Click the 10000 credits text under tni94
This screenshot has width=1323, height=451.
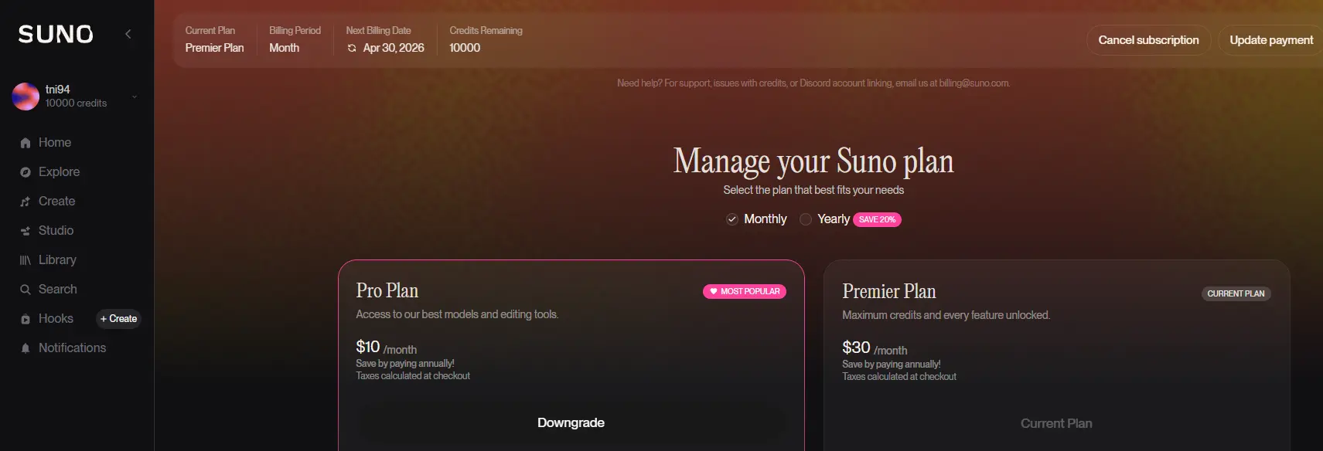pos(76,103)
